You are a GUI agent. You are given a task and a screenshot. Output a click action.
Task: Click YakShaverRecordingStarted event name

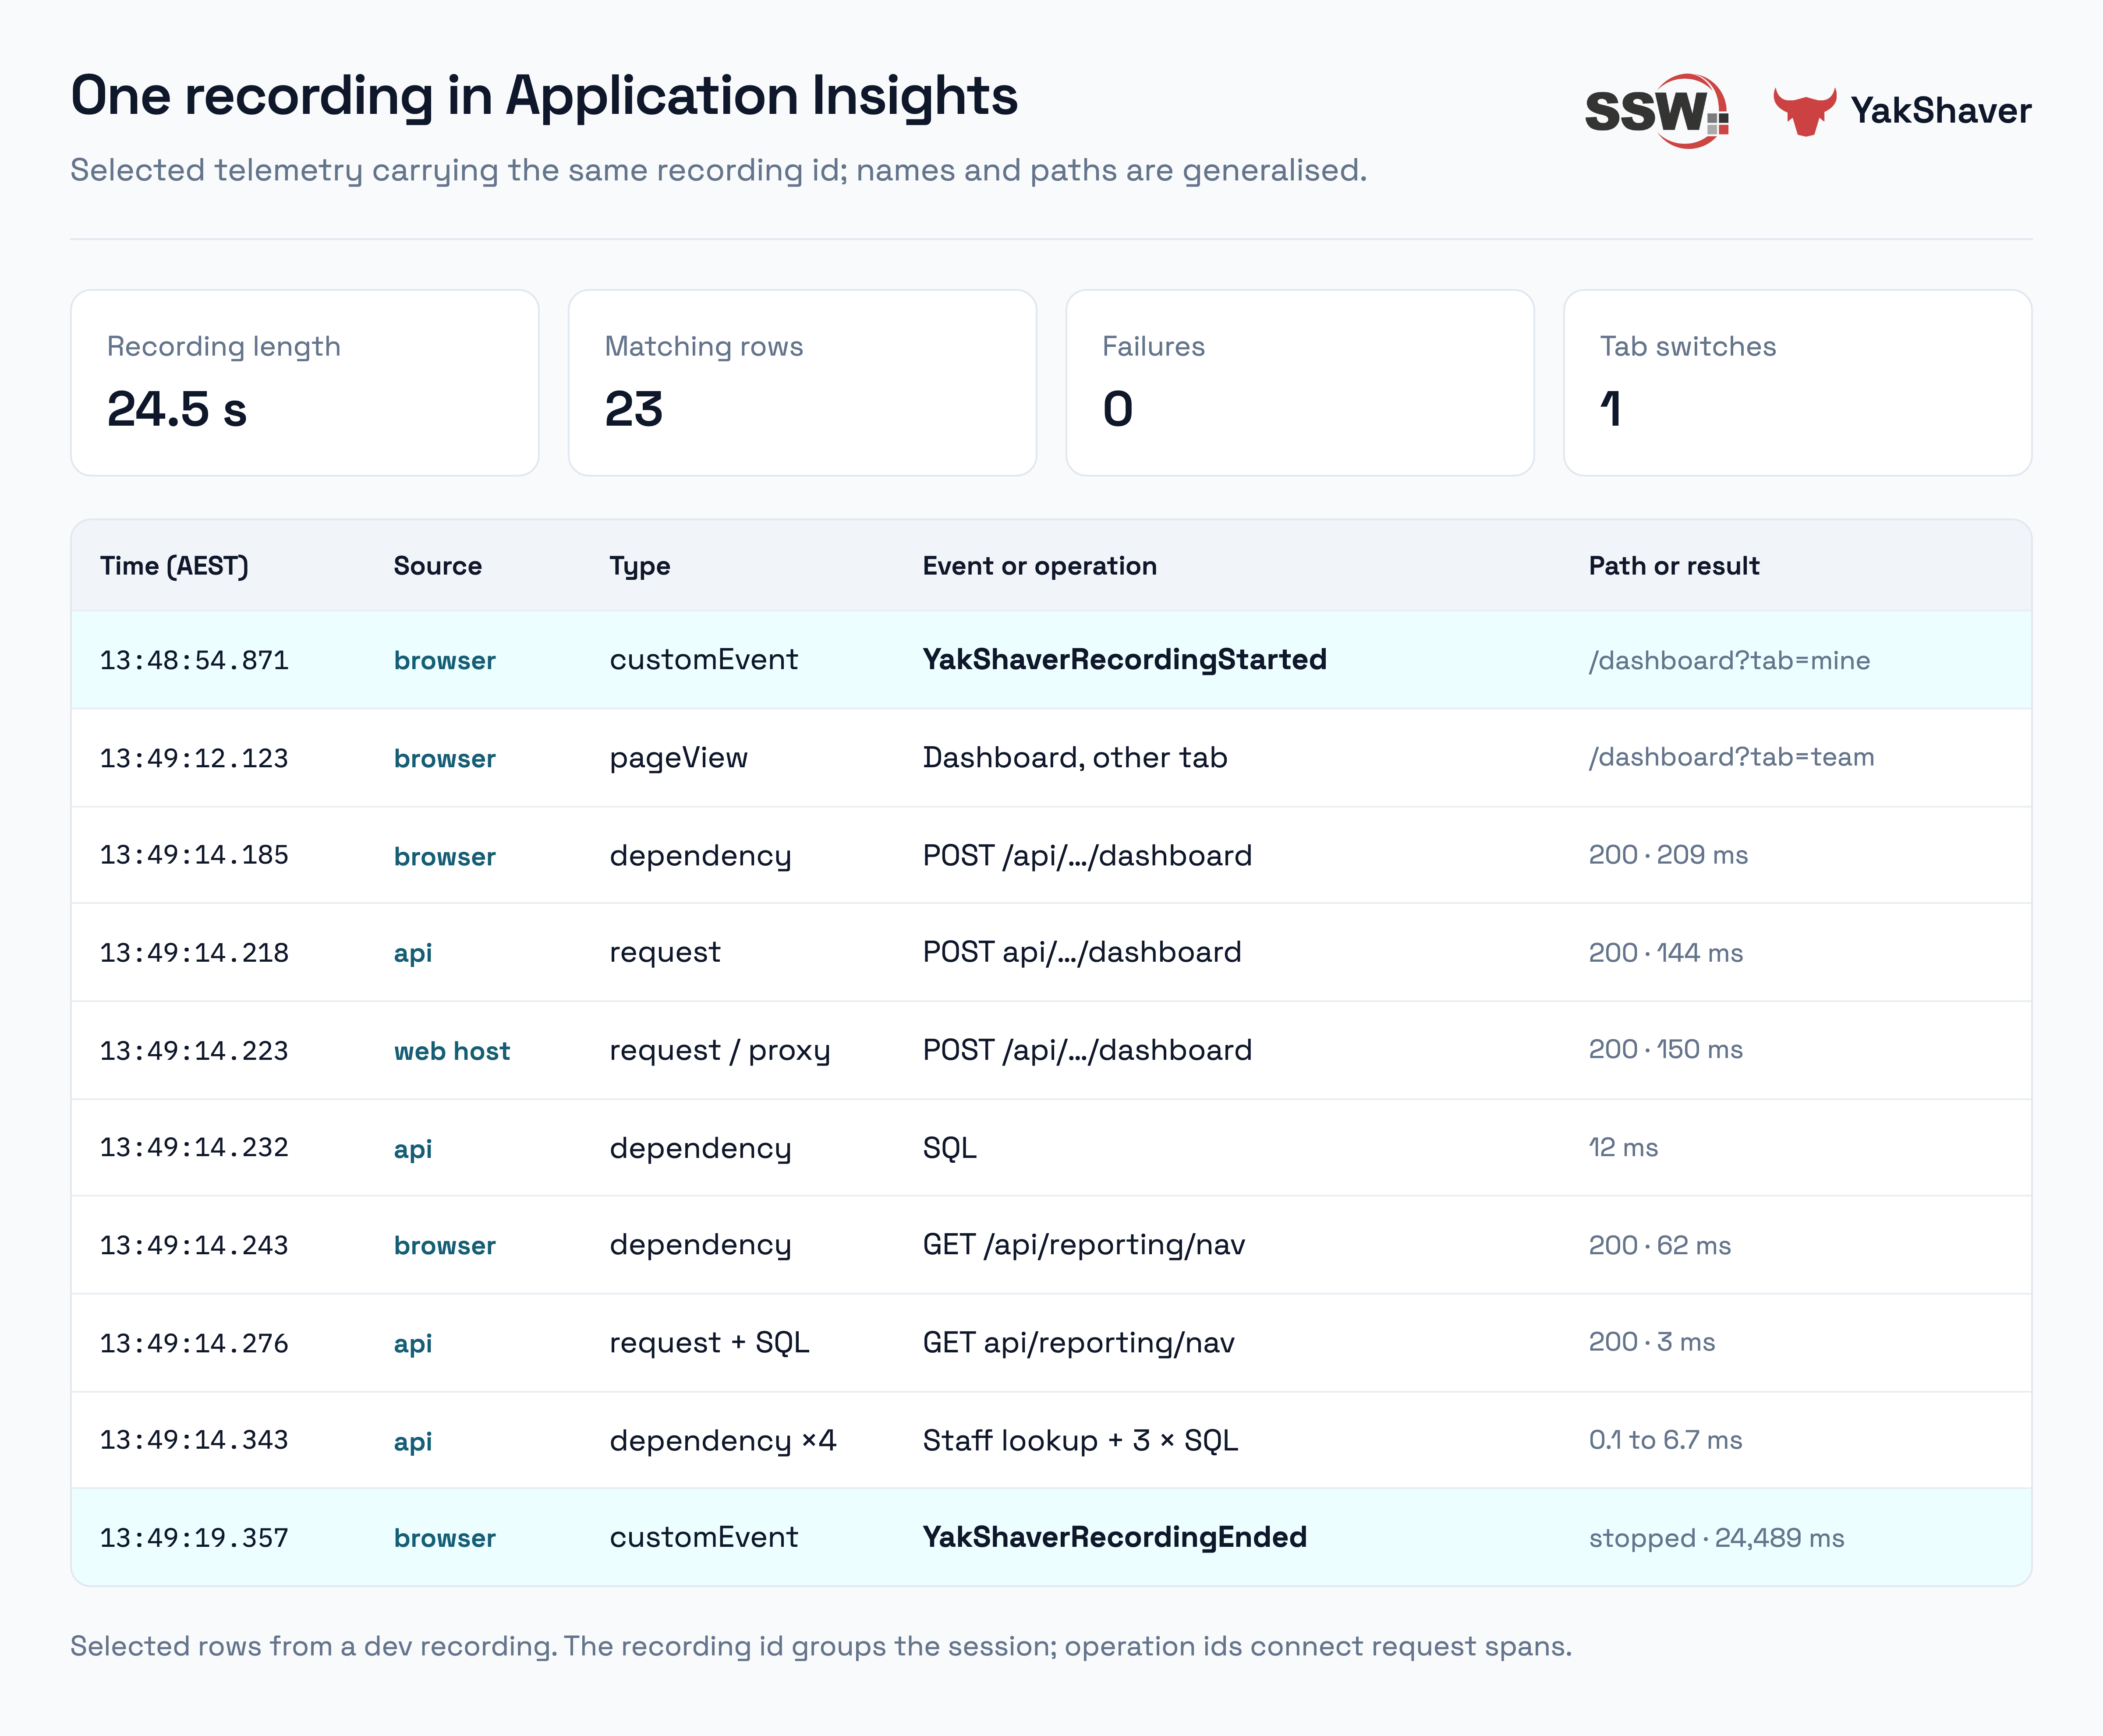coord(1125,660)
